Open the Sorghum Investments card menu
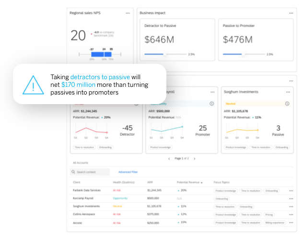The height and width of the screenshot is (239, 304). tap(288, 92)
